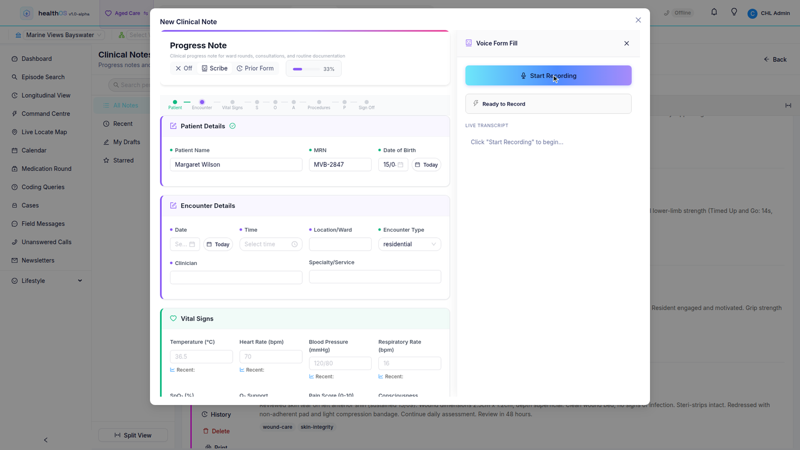This screenshot has width=800, height=450.
Task: Go to the Encounter step
Action: pyautogui.click(x=202, y=104)
